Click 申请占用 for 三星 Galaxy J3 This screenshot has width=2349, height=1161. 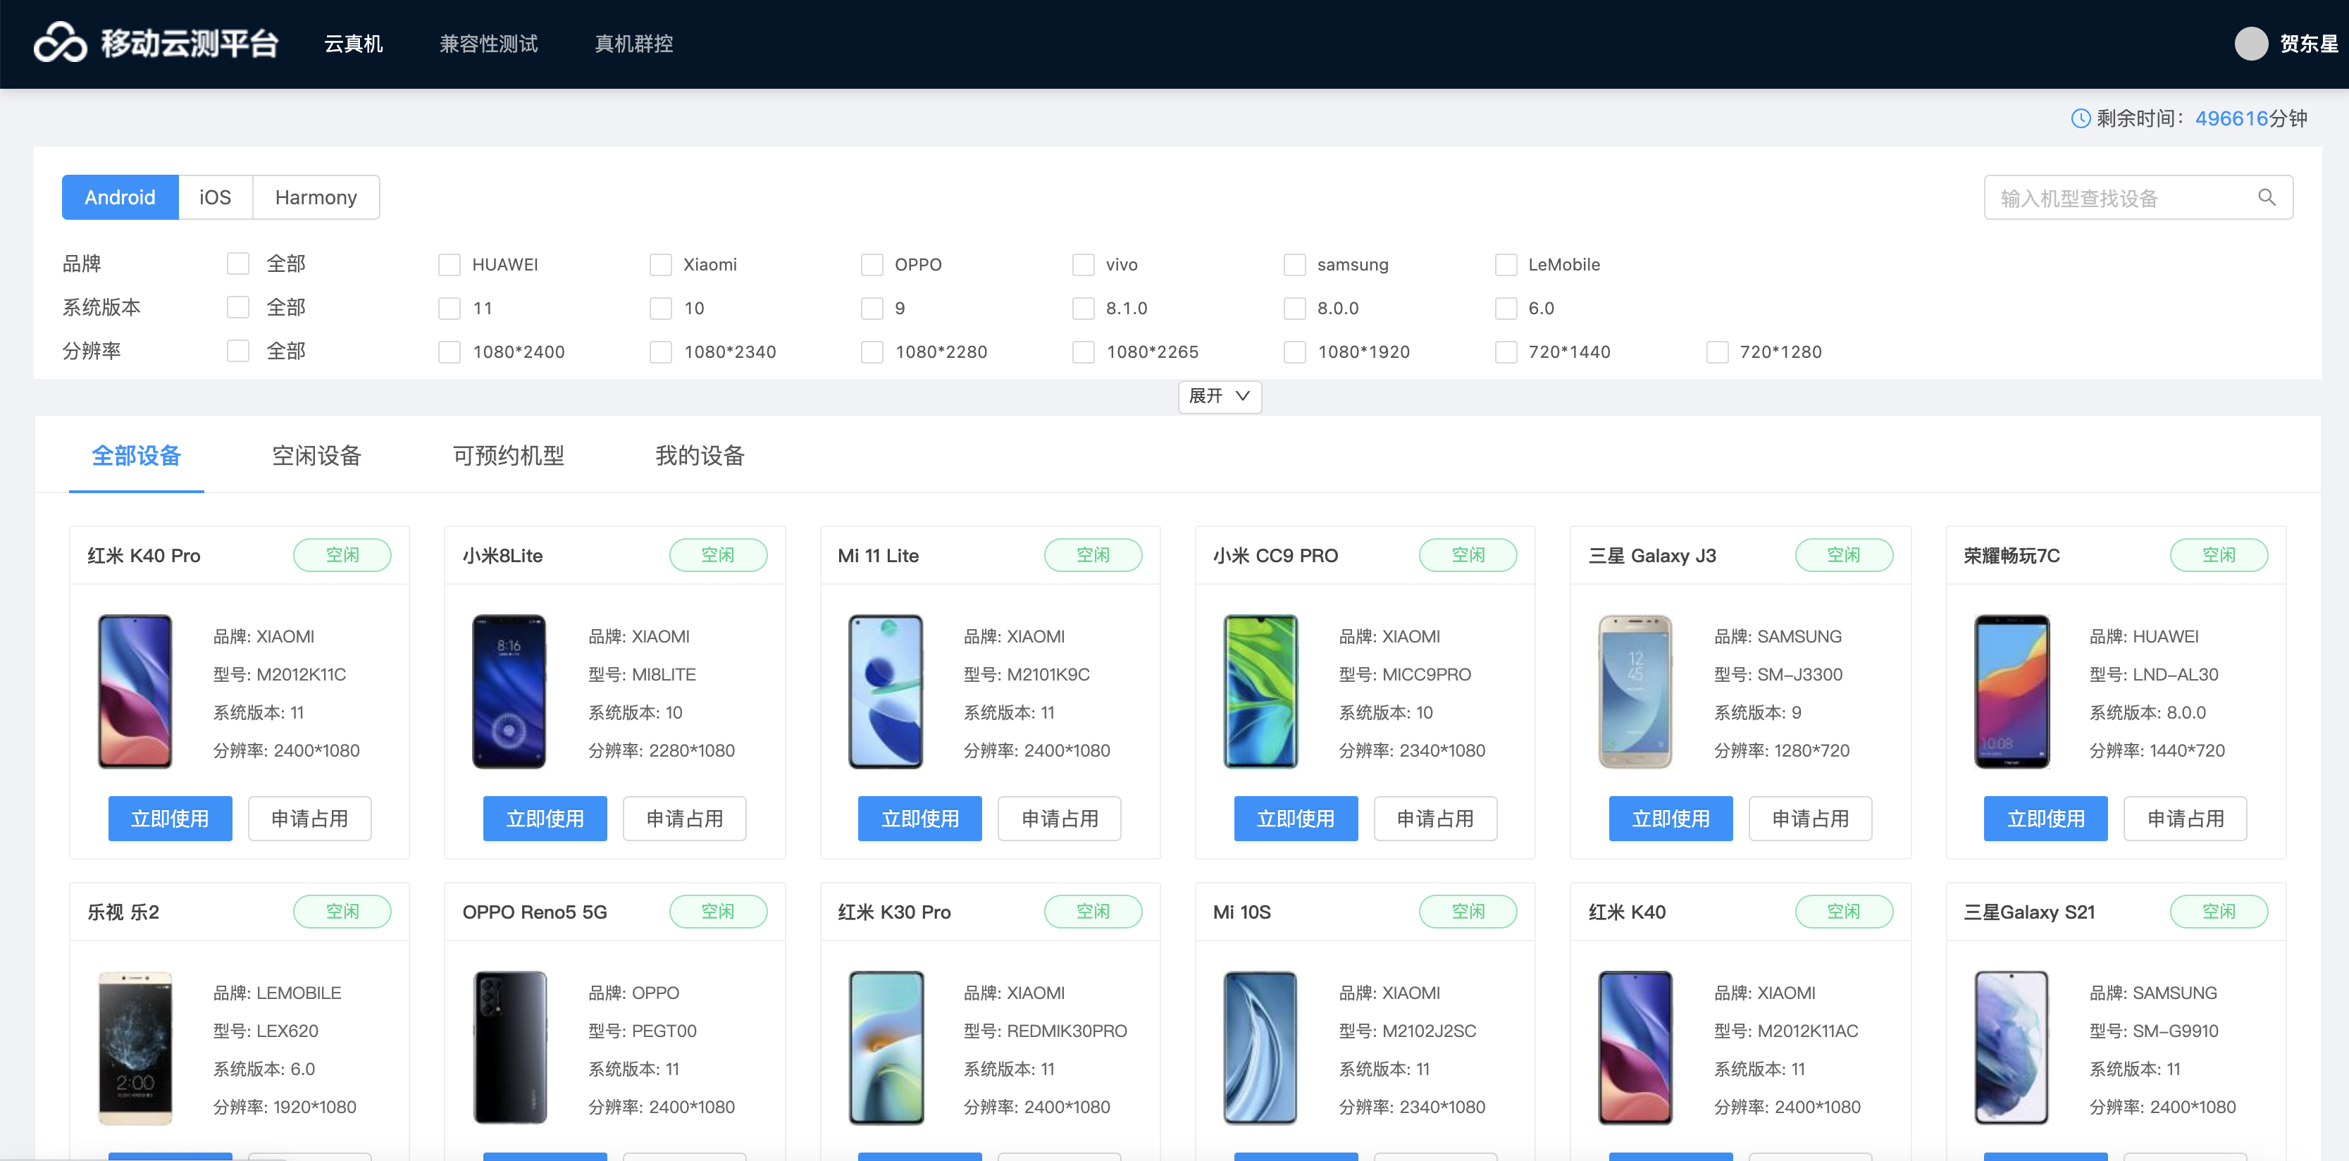[x=1810, y=818]
